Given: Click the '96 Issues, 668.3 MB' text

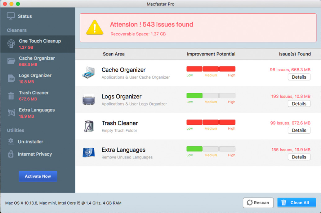Looking at the screenshot, I should coord(290,70).
